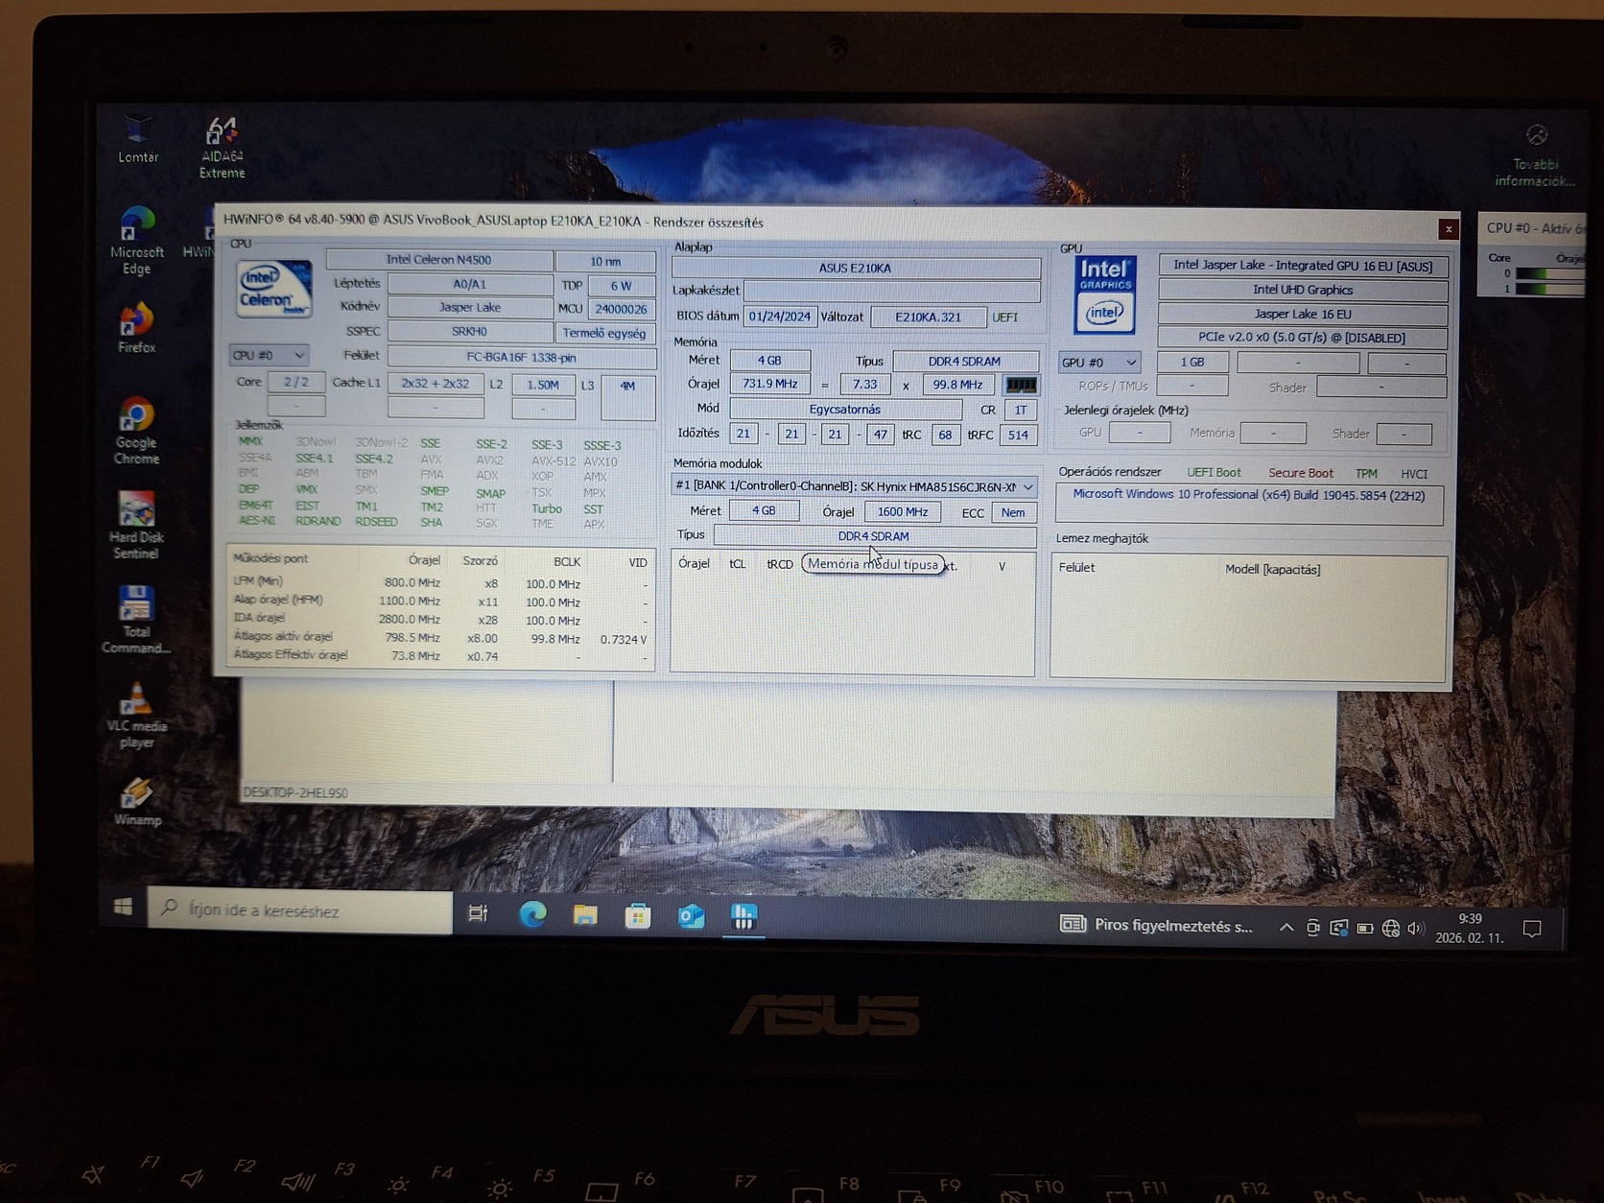This screenshot has height=1203, width=1604.
Task: Click the battery icon in the system tray
Action: click(1364, 929)
